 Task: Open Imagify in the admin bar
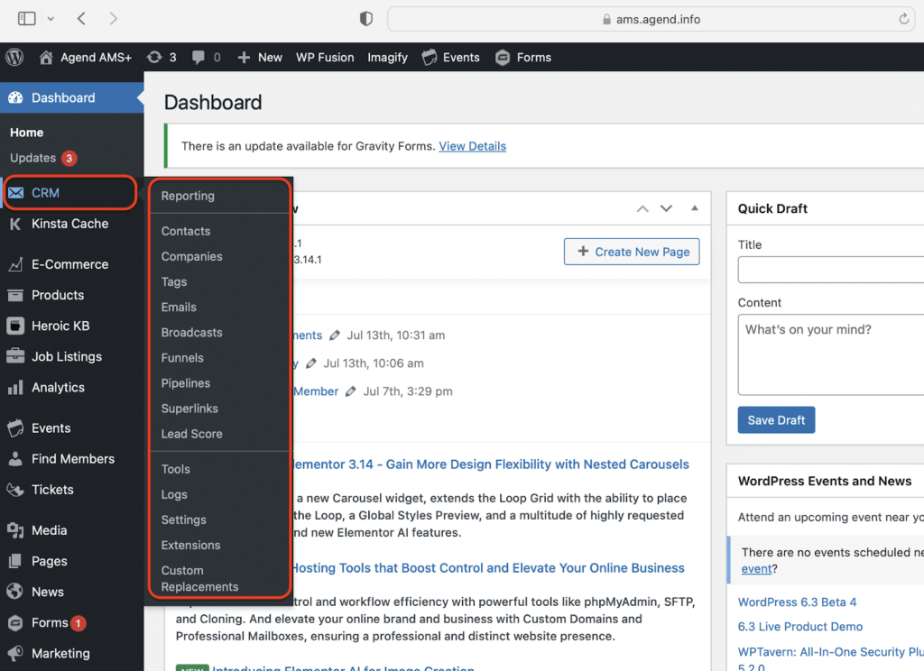387,57
